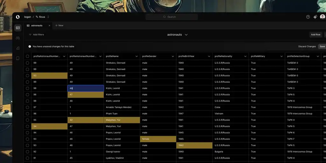This screenshot has width=326, height=163.
Task: Focus the Search field at top
Action: coord(172,17)
